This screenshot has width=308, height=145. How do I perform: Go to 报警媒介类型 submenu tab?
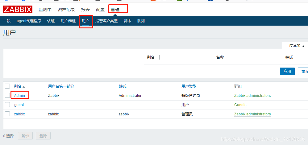click(x=106, y=21)
